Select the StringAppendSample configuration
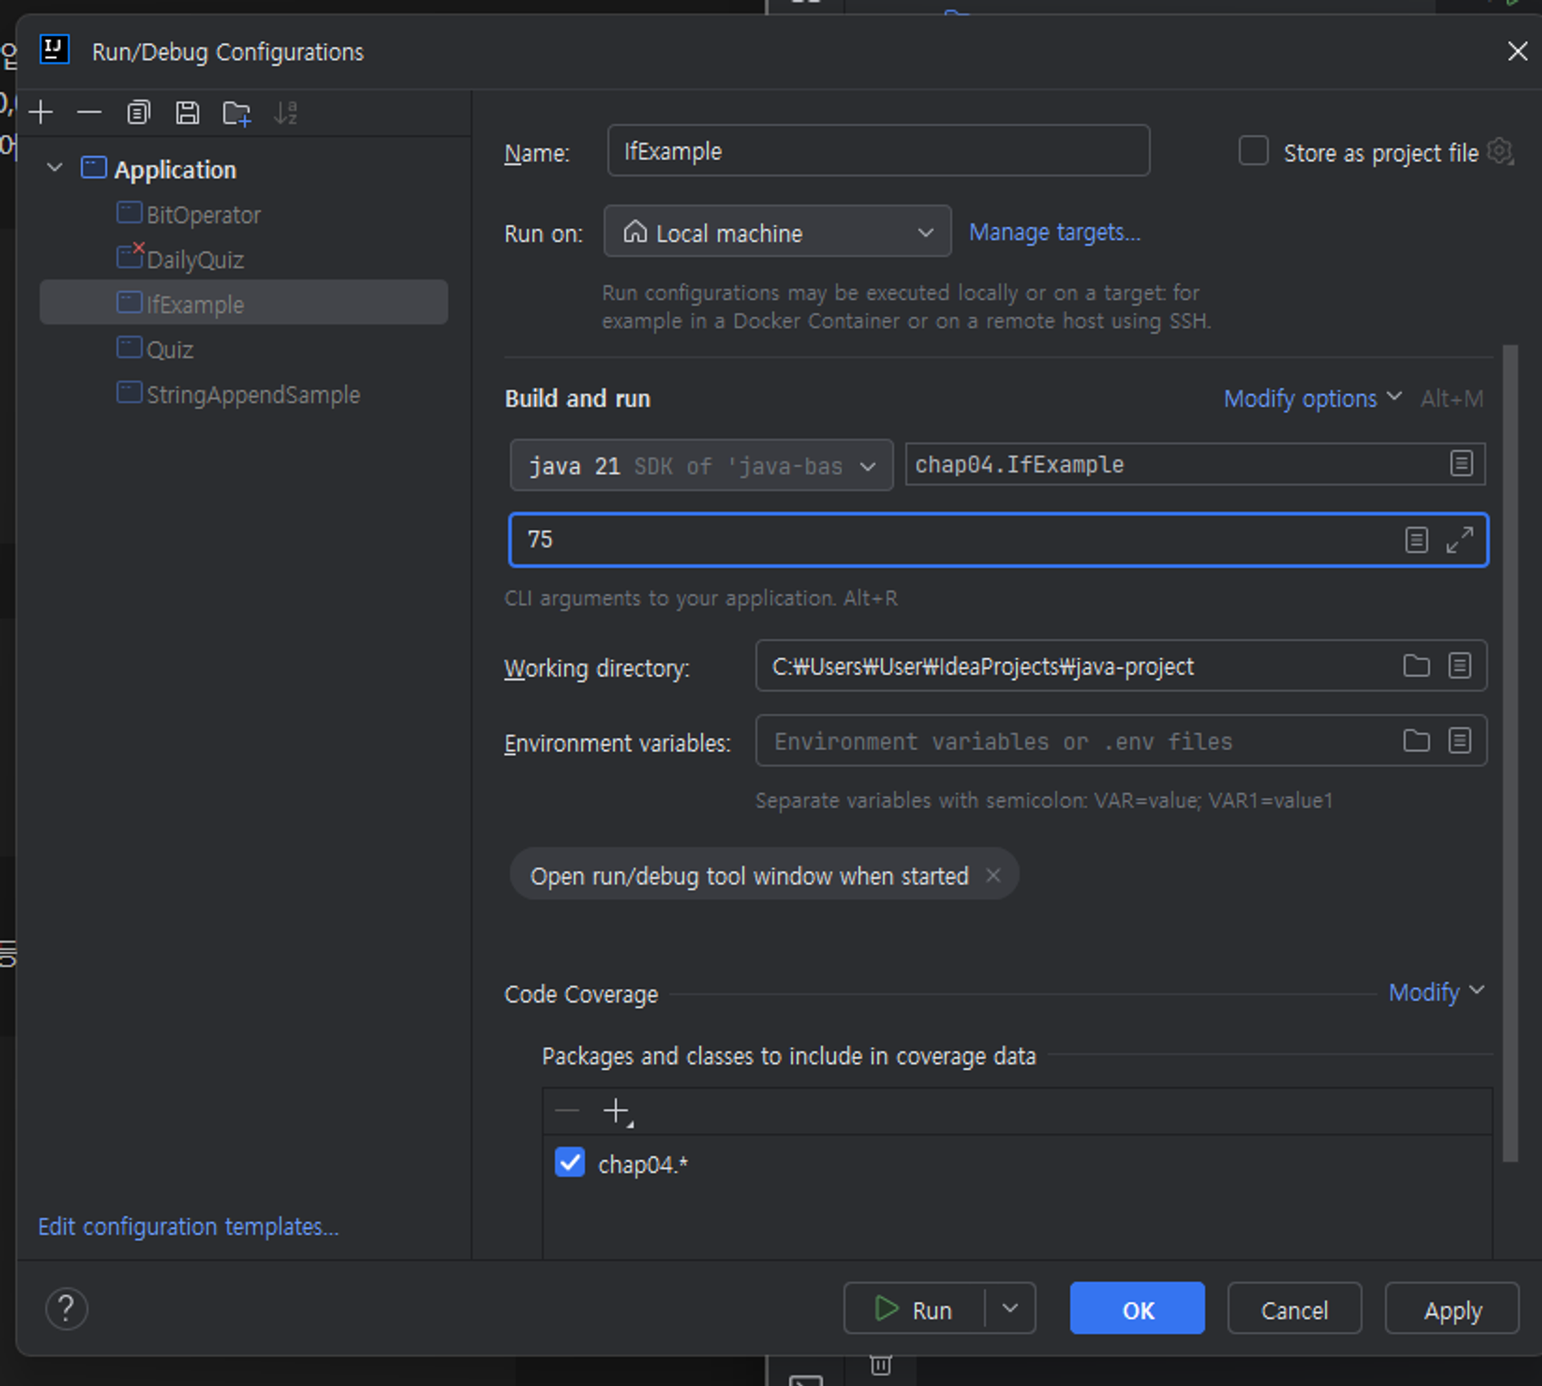The image size is (1542, 1386). pos(253,395)
